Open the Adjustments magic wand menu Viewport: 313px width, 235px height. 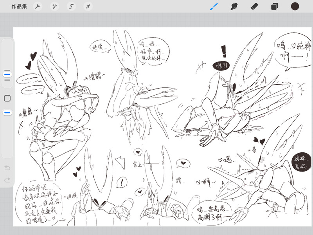(54, 7)
